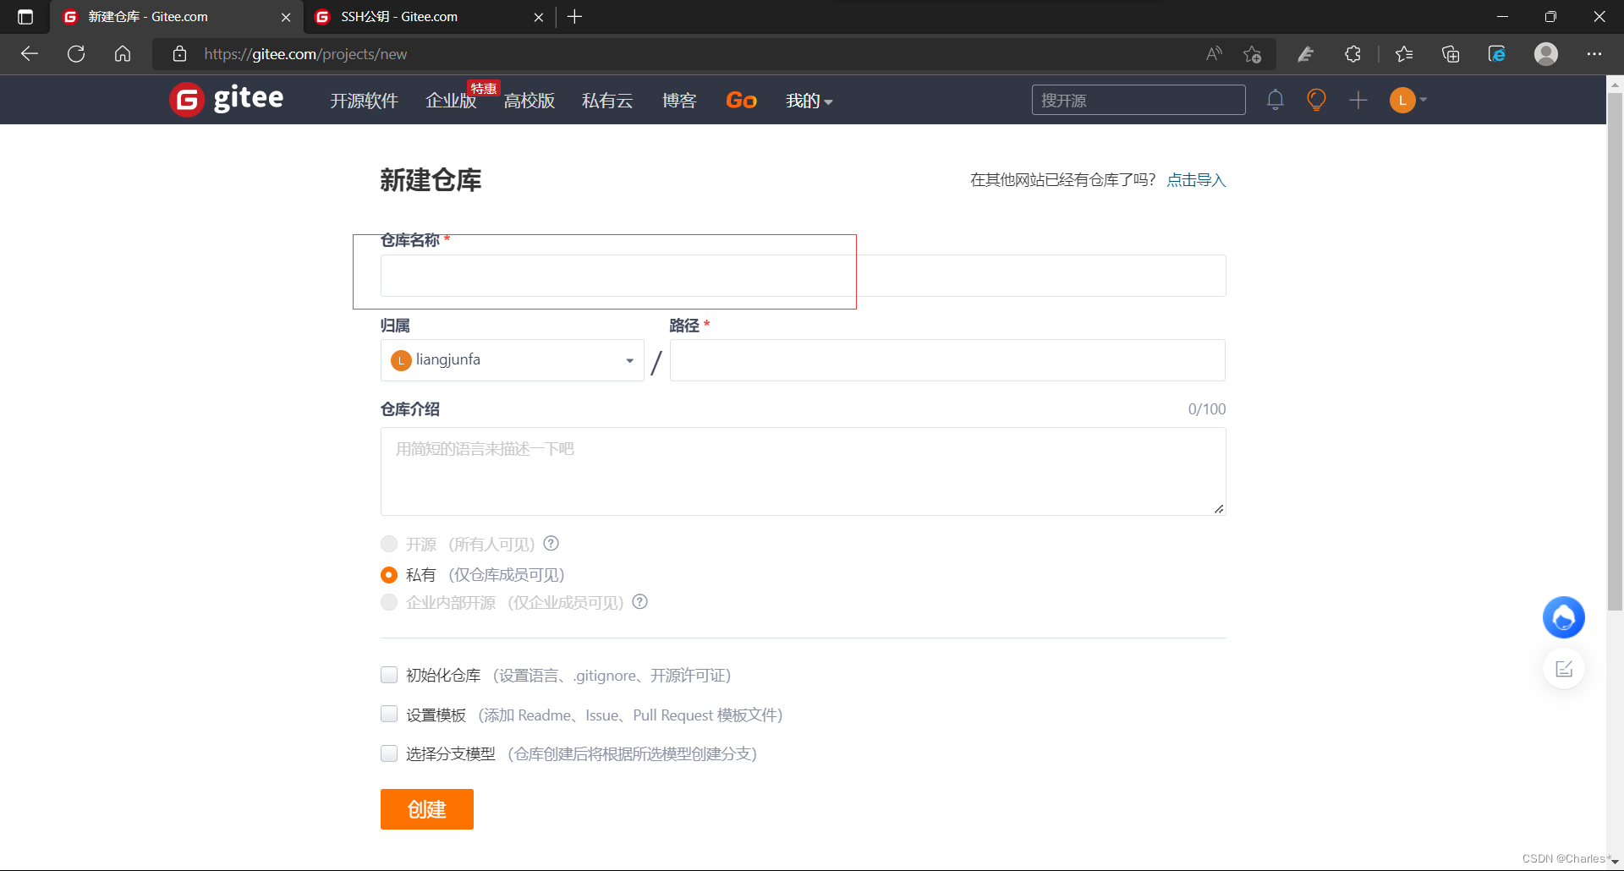This screenshot has height=871, width=1624.
Task: Click the 路径 path input field
Action: pos(947,360)
